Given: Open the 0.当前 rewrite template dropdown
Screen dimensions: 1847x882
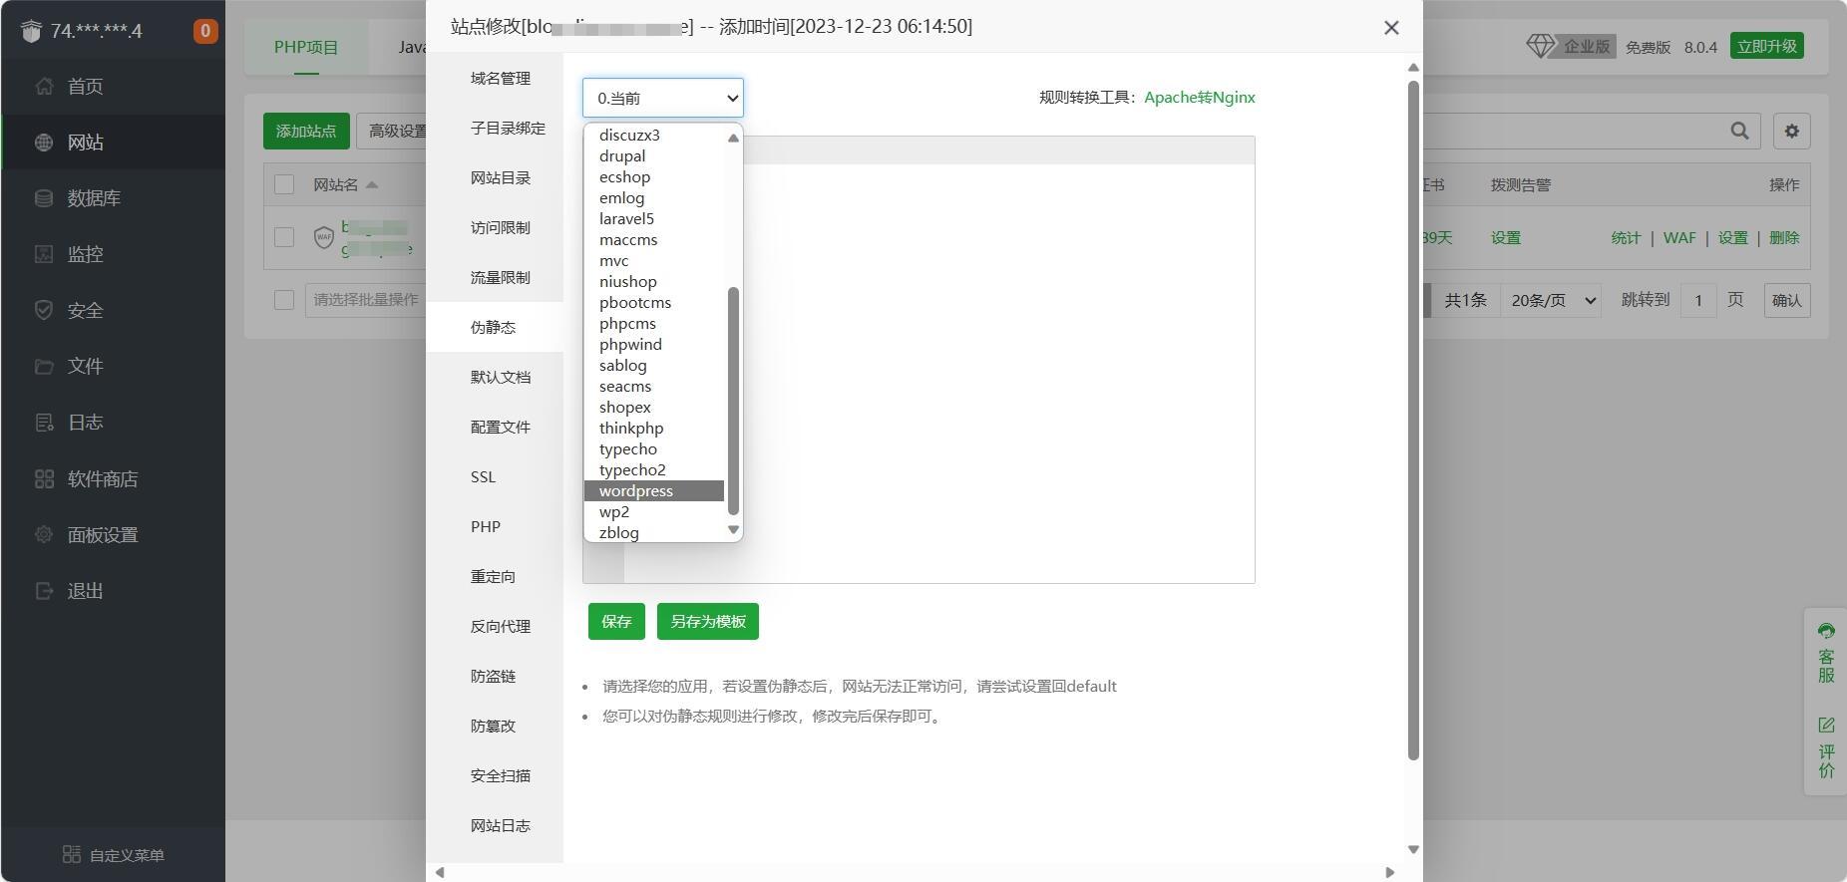Looking at the screenshot, I should coord(663,98).
